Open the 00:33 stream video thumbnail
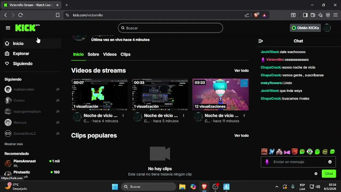341x192 pixels. (x=160, y=94)
